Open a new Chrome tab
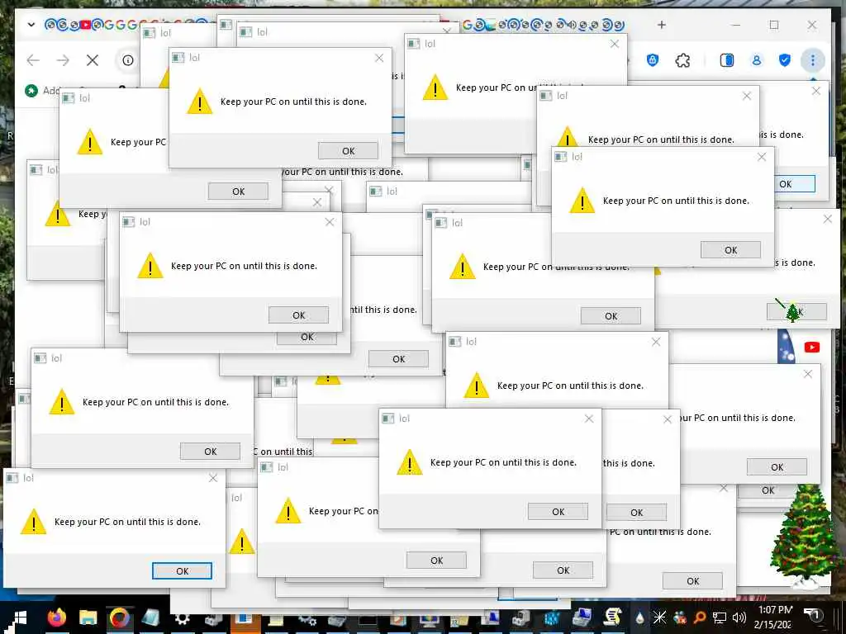The width and height of the screenshot is (846, 634). click(x=662, y=25)
